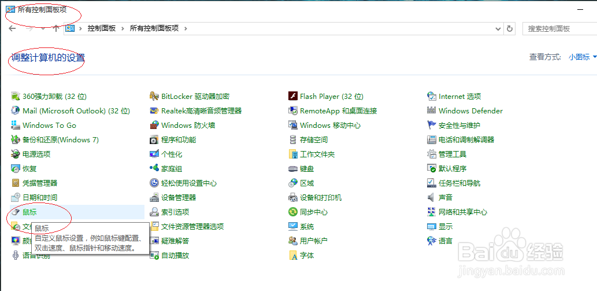Open the 声音 speaker icon
This screenshot has height=291, width=597.
431,198
